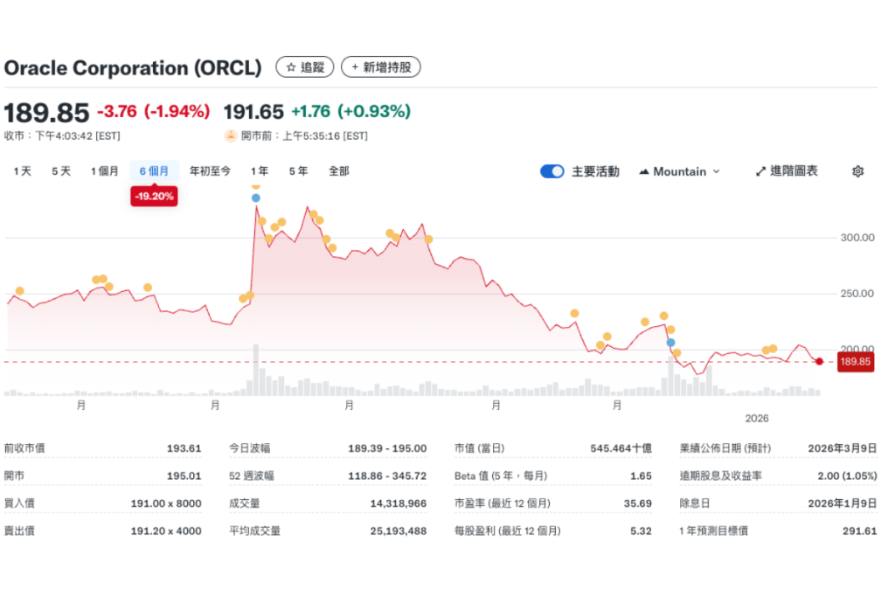Open the Mountain chart type dropdown
This screenshot has height=597, width=895.
pos(679,171)
